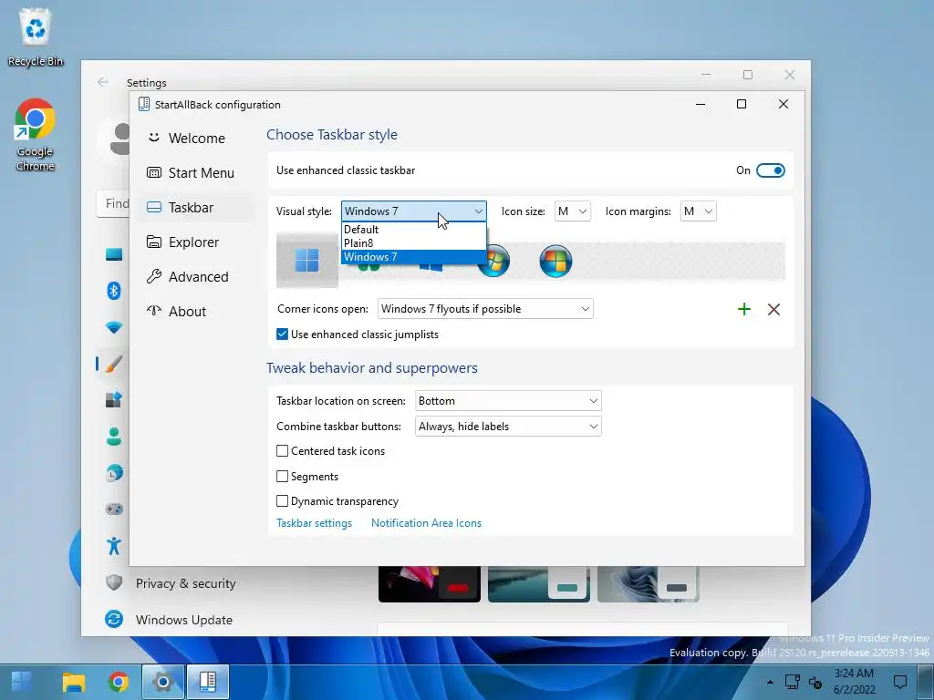This screenshot has height=700, width=934.
Task: Open the Corner icons open dropdown
Action: tap(485, 308)
